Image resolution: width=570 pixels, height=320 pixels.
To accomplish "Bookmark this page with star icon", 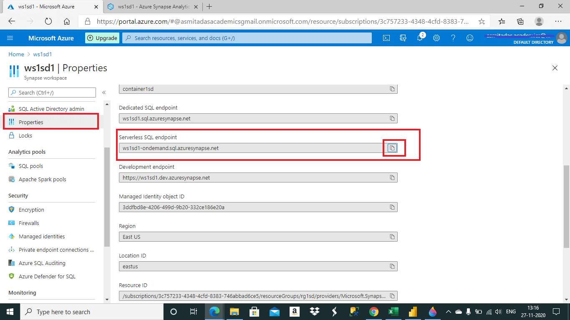I will pyautogui.click(x=482, y=21).
